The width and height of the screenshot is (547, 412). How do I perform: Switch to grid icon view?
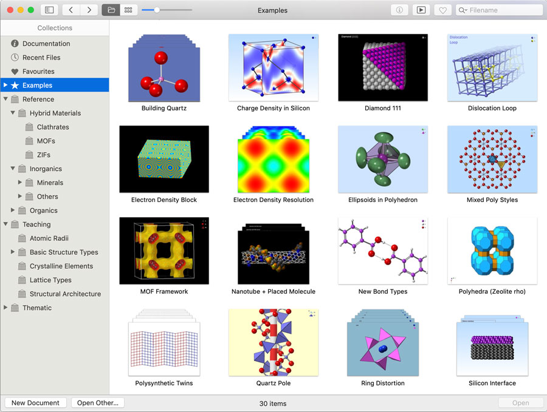(x=128, y=10)
